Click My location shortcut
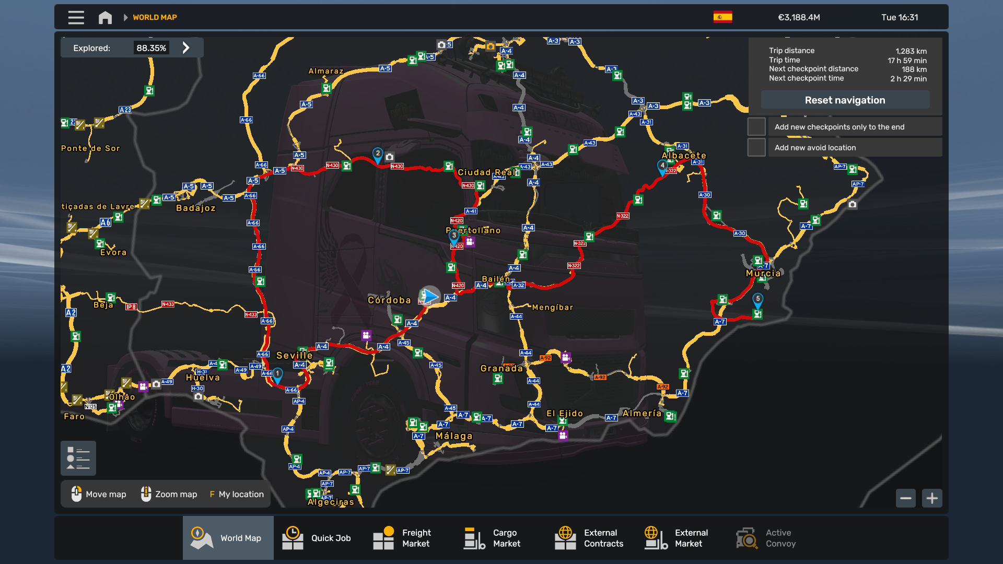This screenshot has width=1003, height=564. 237,494
